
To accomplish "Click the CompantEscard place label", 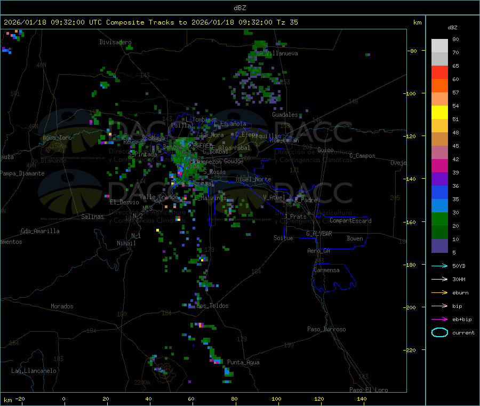I will (351, 221).
